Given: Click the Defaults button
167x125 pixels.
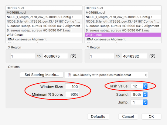Looking at the screenshot, I should 98,117.
